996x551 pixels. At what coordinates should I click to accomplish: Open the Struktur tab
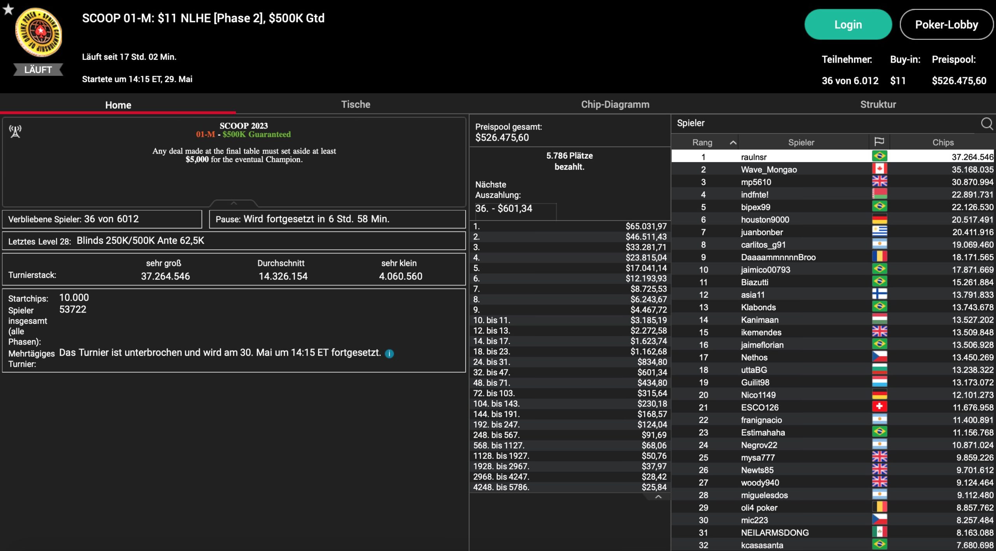click(x=878, y=104)
